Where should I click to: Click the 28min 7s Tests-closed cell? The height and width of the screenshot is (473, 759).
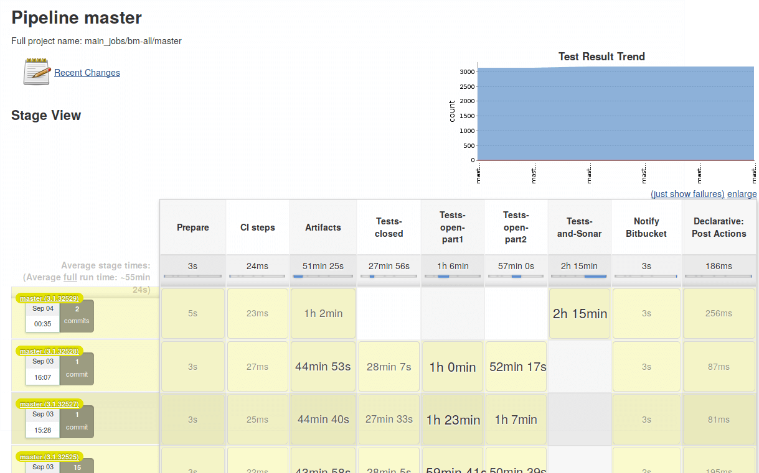[389, 367]
